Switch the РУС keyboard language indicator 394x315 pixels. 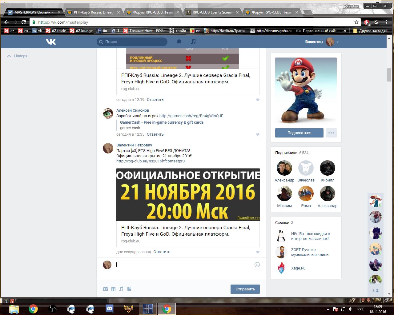(361, 309)
